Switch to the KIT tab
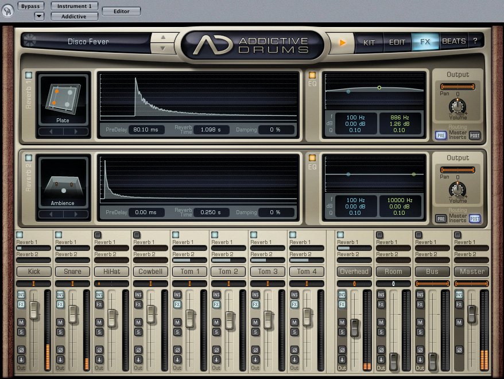Image resolution: width=504 pixels, height=379 pixels. [x=369, y=42]
